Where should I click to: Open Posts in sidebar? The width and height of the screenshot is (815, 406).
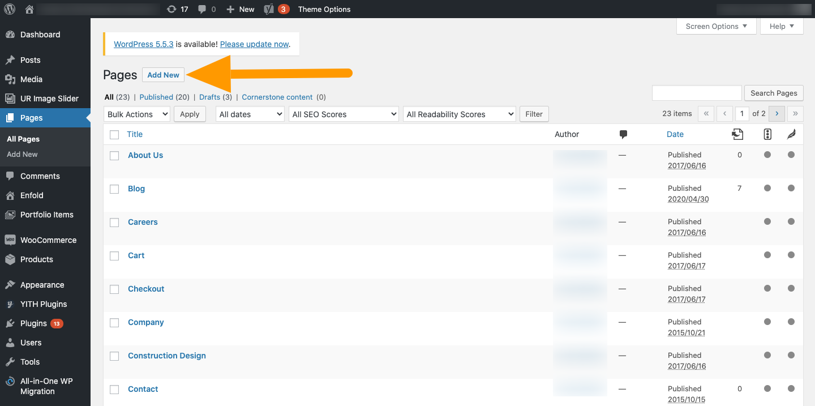coord(45,60)
